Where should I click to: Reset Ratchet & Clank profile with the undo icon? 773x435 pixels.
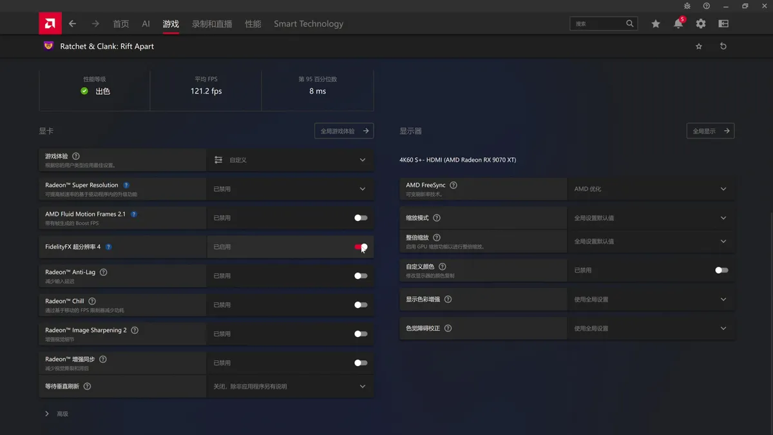(x=723, y=46)
